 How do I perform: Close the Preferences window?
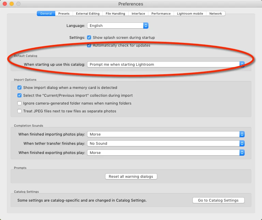pos(5,4)
